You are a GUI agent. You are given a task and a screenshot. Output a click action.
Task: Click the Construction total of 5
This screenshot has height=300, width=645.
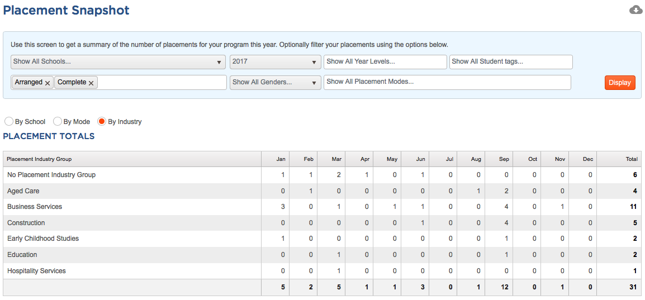tap(635, 223)
